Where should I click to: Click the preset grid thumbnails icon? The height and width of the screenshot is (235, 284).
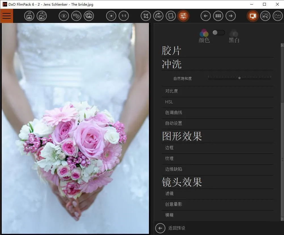(218, 16)
